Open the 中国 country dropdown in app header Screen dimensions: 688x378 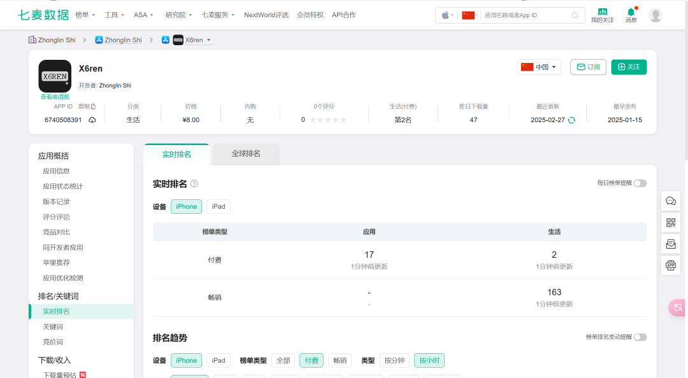[x=539, y=67]
